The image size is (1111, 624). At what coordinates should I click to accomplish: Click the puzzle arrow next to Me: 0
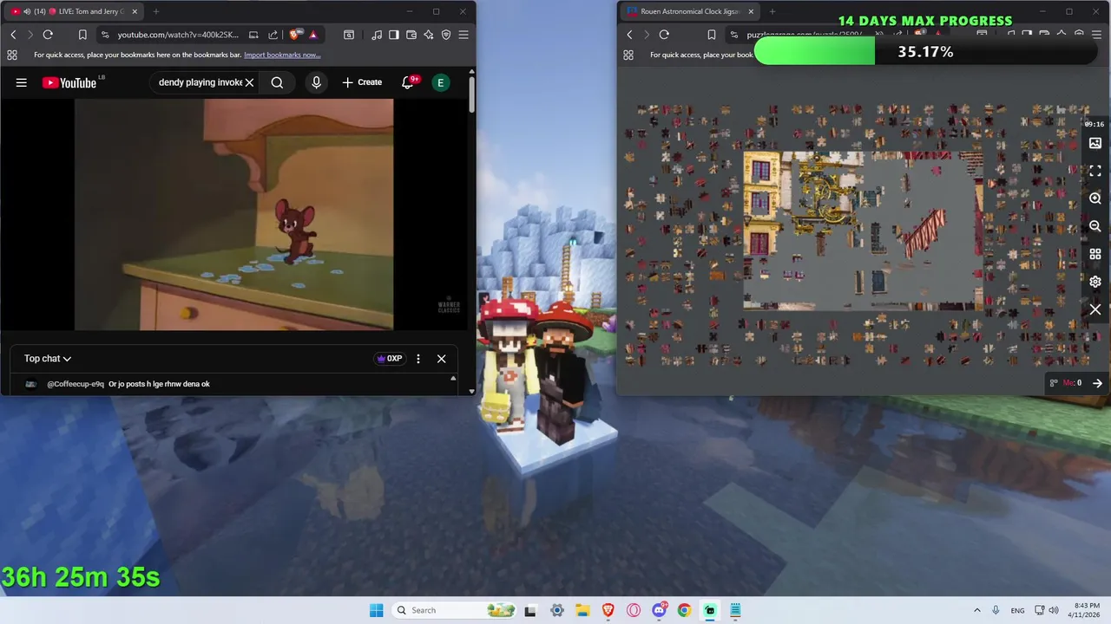click(1097, 383)
